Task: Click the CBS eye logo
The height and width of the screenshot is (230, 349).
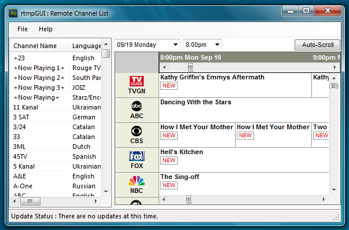Action: tap(137, 131)
